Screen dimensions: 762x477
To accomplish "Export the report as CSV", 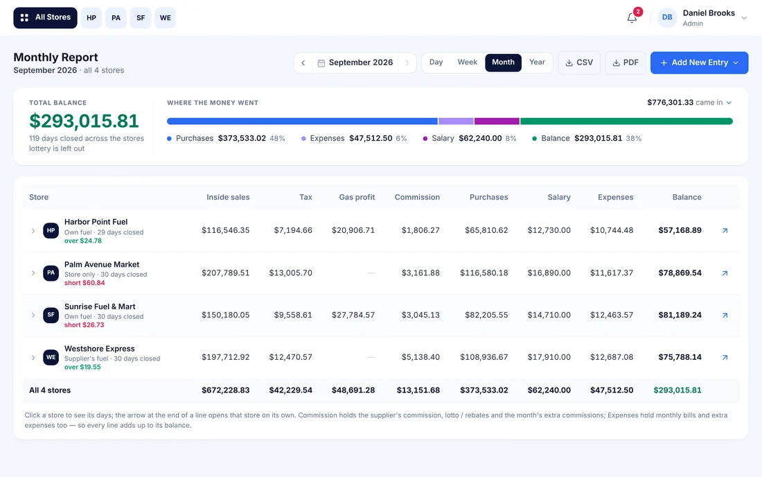I will 579,62.
